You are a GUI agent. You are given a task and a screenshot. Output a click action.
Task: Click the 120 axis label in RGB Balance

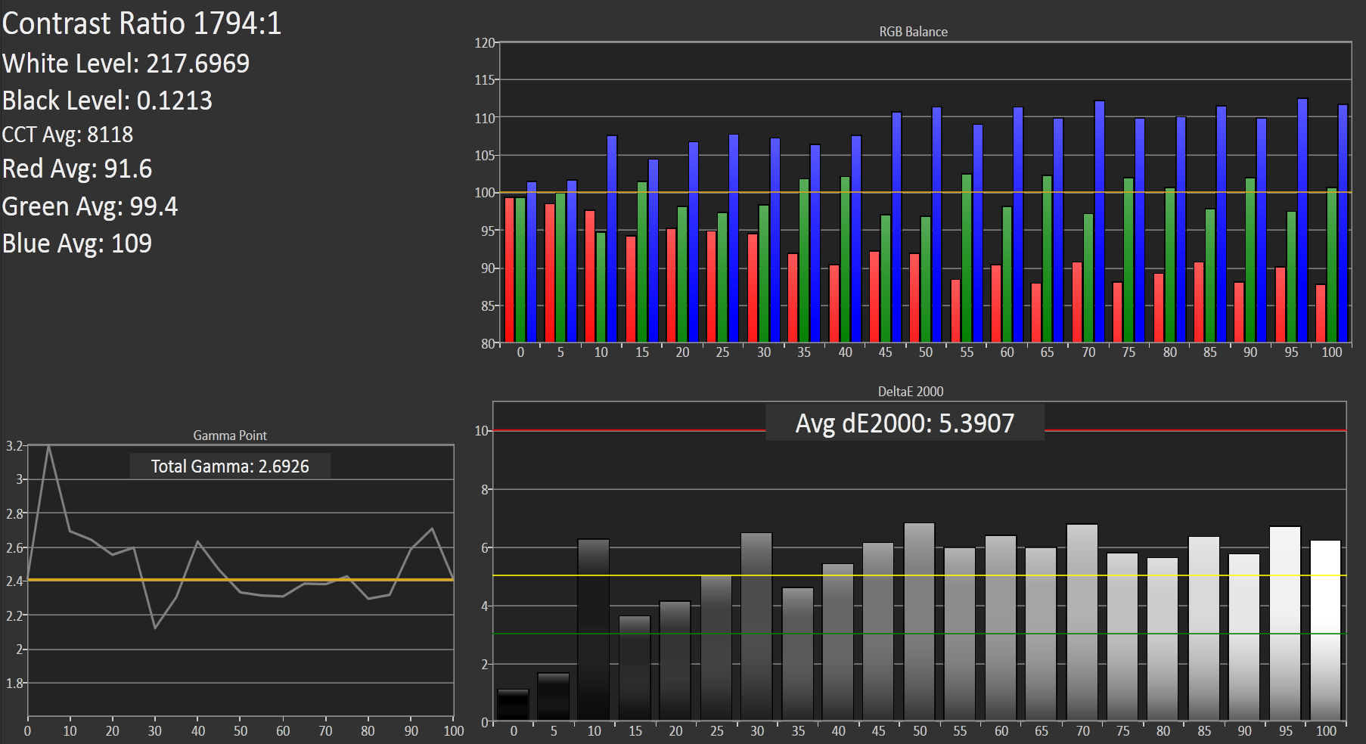pyautogui.click(x=484, y=43)
